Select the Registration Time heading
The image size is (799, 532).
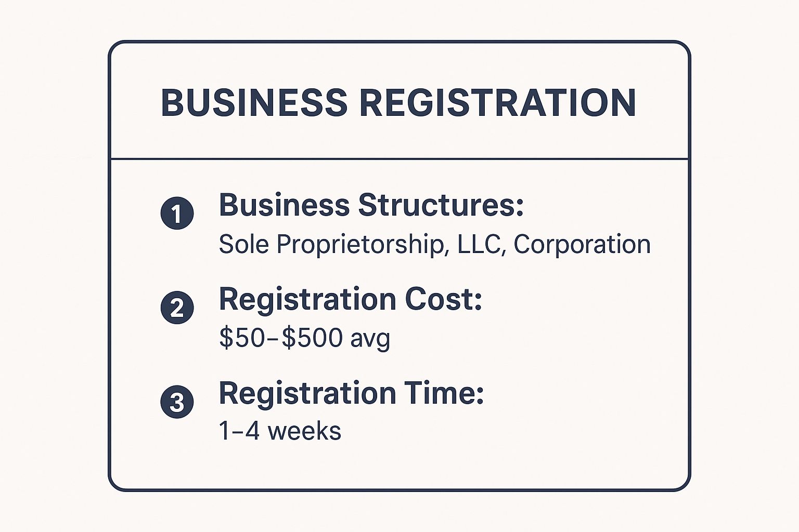(351, 393)
